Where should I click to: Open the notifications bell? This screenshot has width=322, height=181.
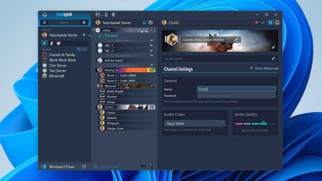(45, 14)
